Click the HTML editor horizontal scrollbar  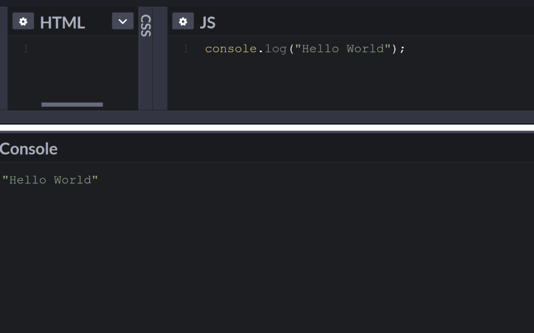click(x=72, y=104)
